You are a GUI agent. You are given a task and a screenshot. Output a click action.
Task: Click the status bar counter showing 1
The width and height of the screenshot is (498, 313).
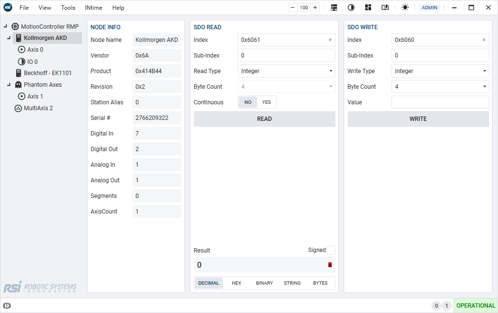tap(447, 306)
